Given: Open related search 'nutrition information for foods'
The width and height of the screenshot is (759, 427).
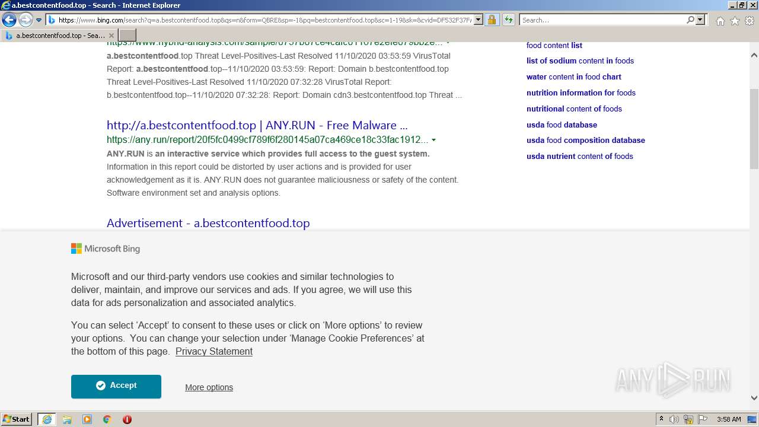Looking at the screenshot, I should pyautogui.click(x=581, y=93).
